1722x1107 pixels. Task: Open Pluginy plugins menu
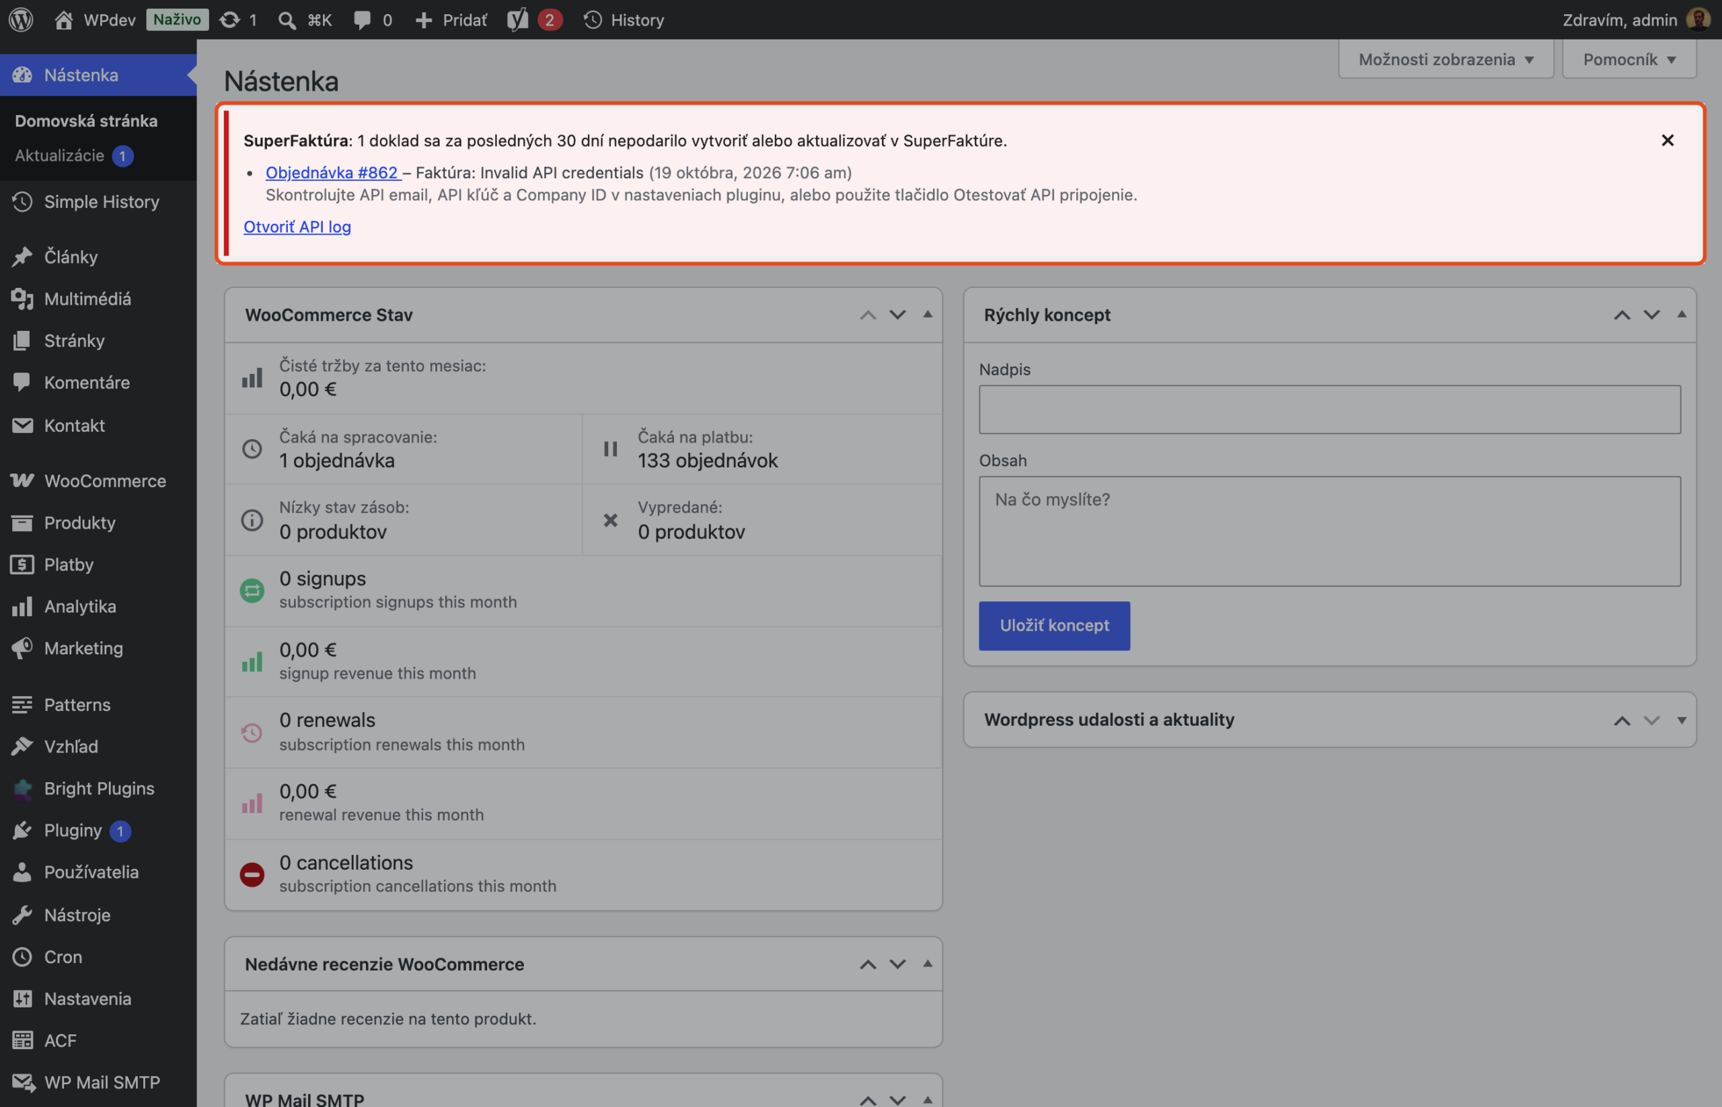98,830
